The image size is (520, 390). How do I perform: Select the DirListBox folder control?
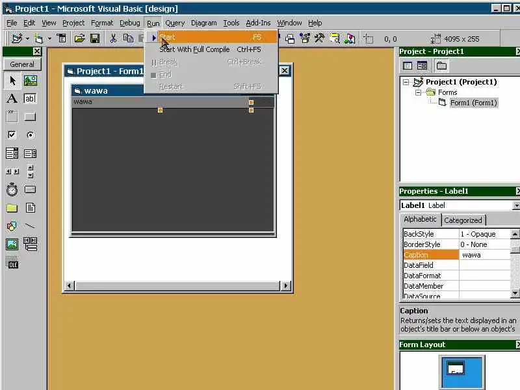[x=12, y=208]
